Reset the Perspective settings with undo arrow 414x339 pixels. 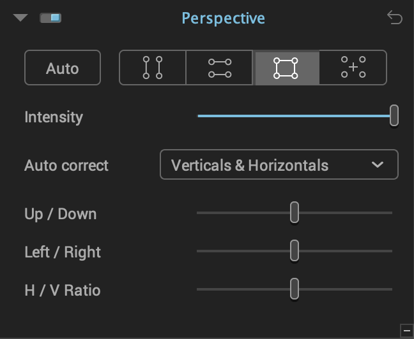pyautogui.click(x=395, y=18)
